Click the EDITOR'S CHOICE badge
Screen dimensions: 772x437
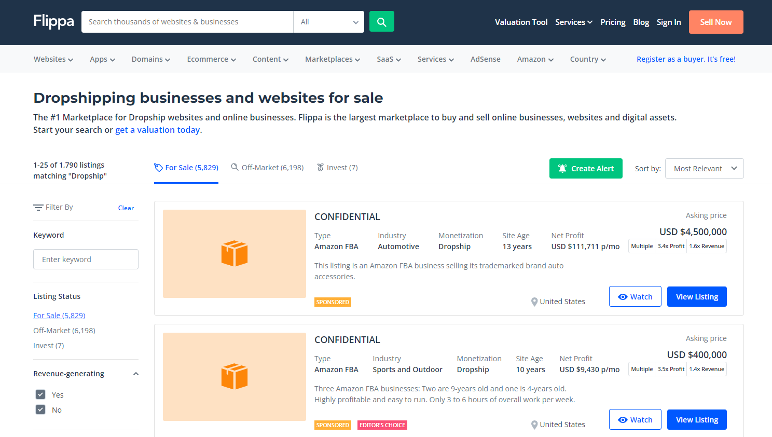coord(382,425)
